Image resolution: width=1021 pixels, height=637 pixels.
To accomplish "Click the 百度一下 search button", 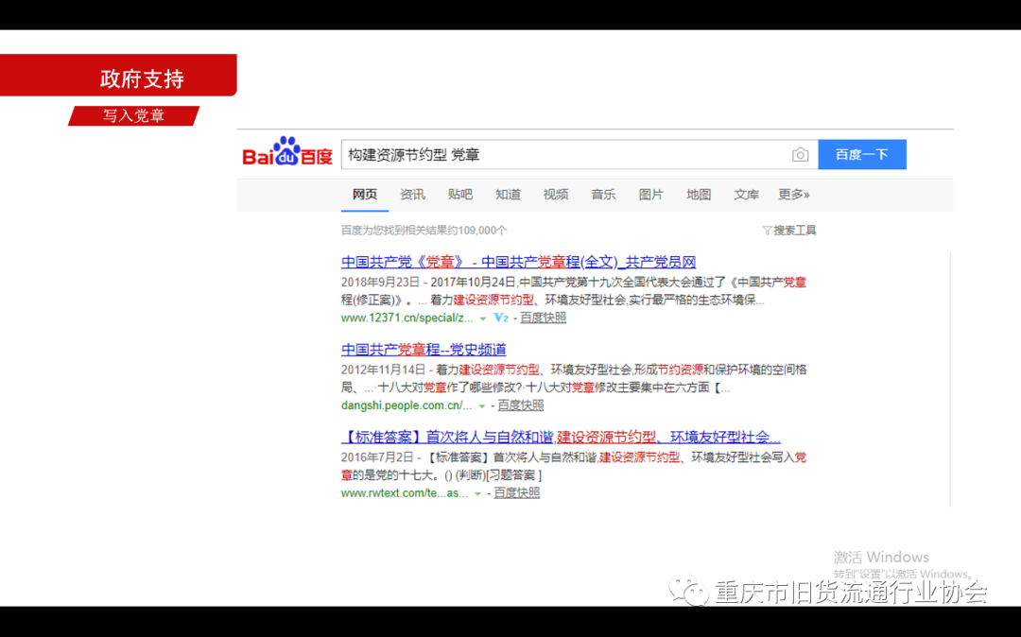I will tap(862, 154).
